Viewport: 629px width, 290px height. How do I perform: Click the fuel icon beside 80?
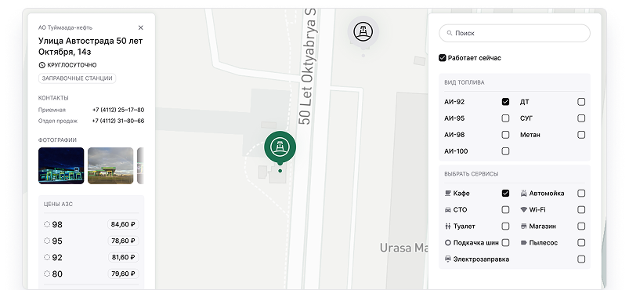[x=47, y=274]
